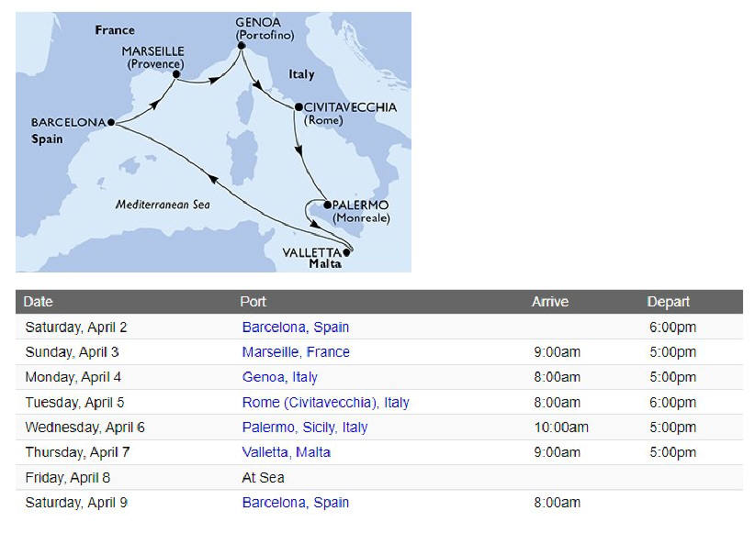Click the Port column header
Screen dimensions: 755x533
(x=253, y=302)
